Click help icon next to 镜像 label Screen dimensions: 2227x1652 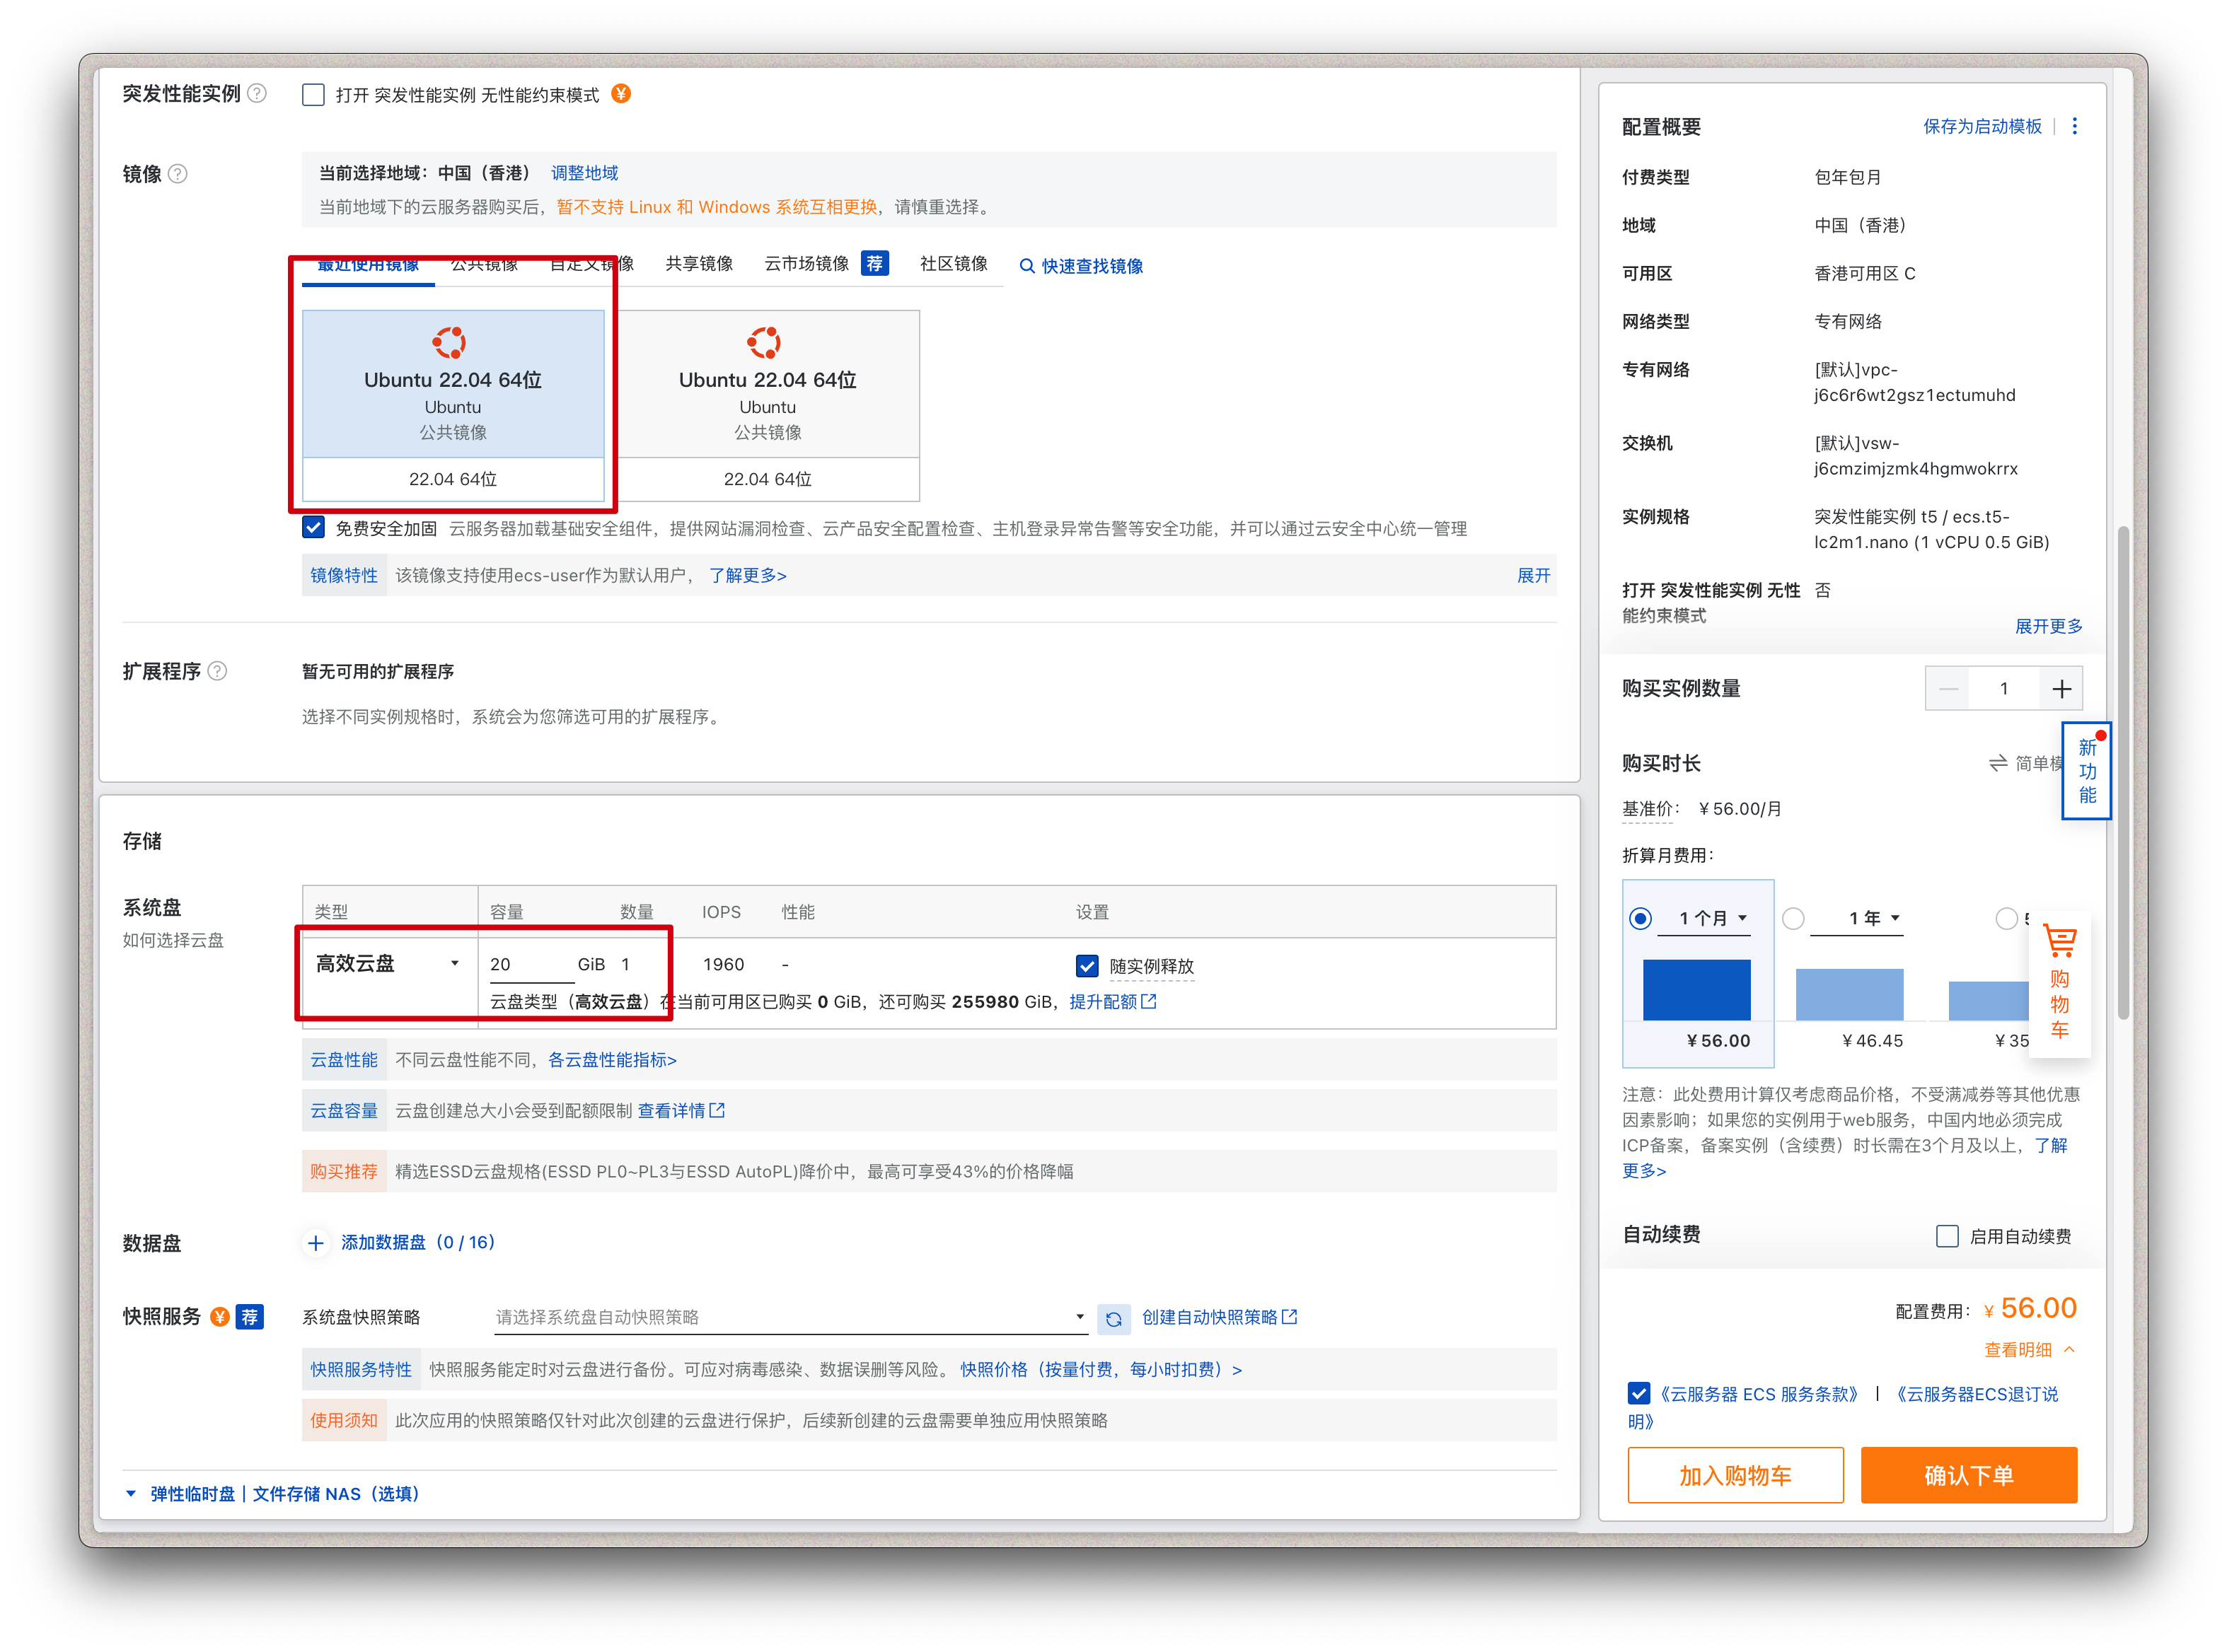tap(178, 174)
